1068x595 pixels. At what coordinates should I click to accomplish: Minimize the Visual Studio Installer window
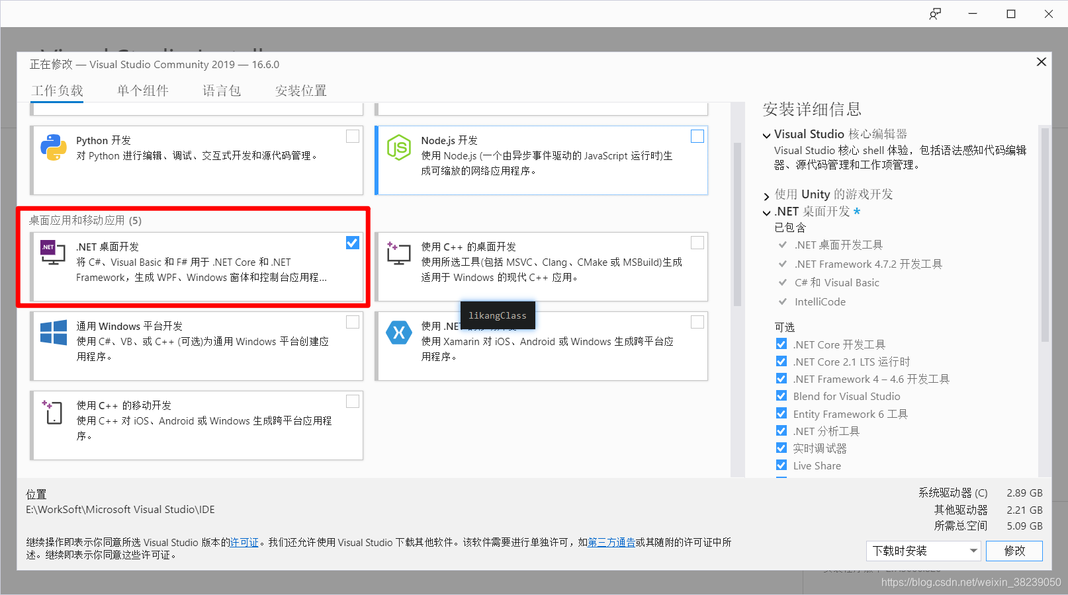pyautogui.click(x=973, y=14)
